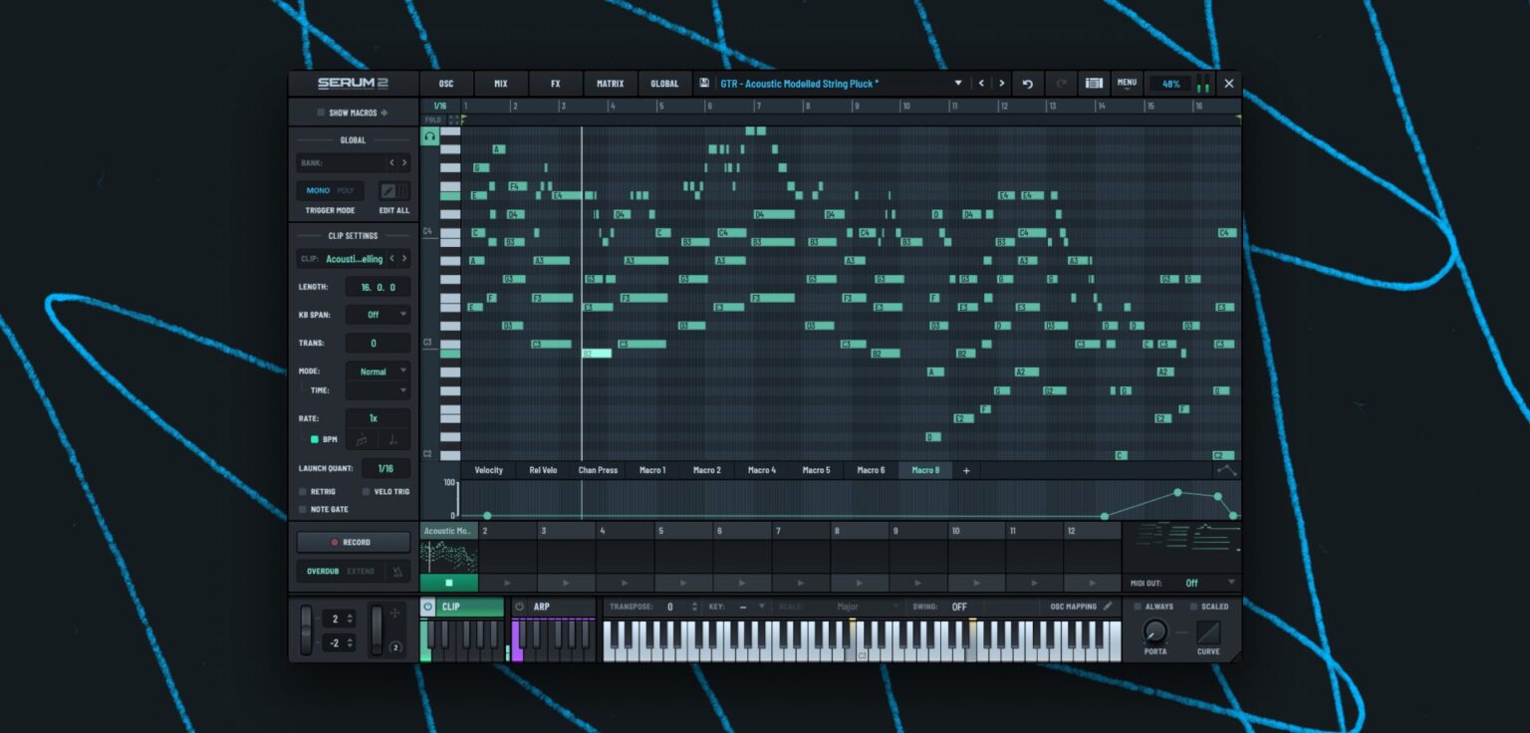Open the KB SPAN dropdown
The image size is (1530, 733).
pyautogui.click(x=378, y=313)
